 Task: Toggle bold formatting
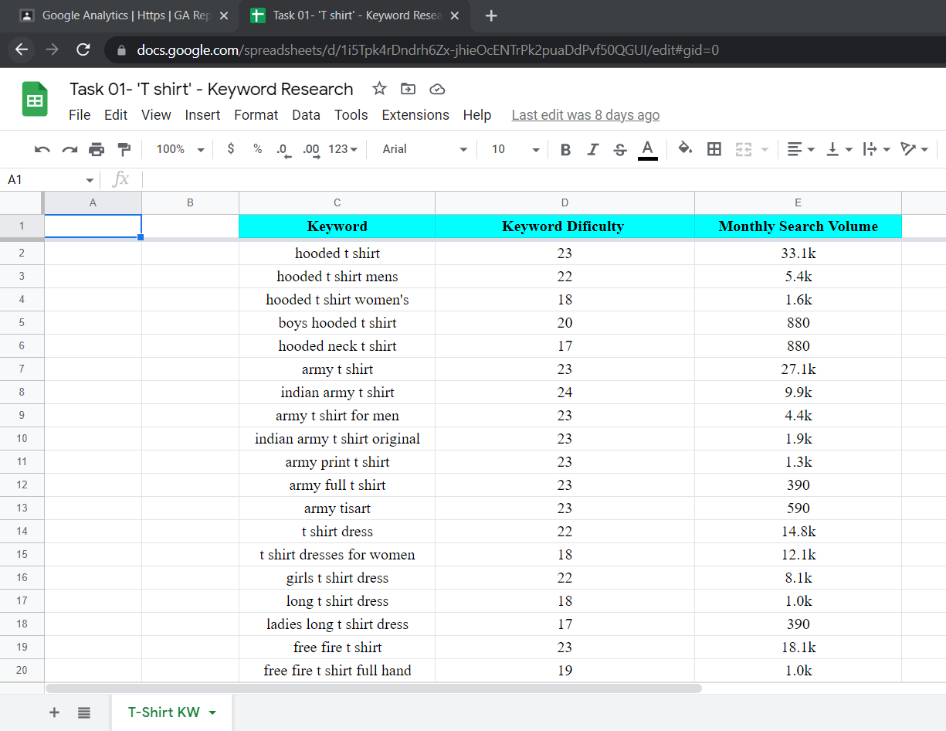(x=565, y=149)
